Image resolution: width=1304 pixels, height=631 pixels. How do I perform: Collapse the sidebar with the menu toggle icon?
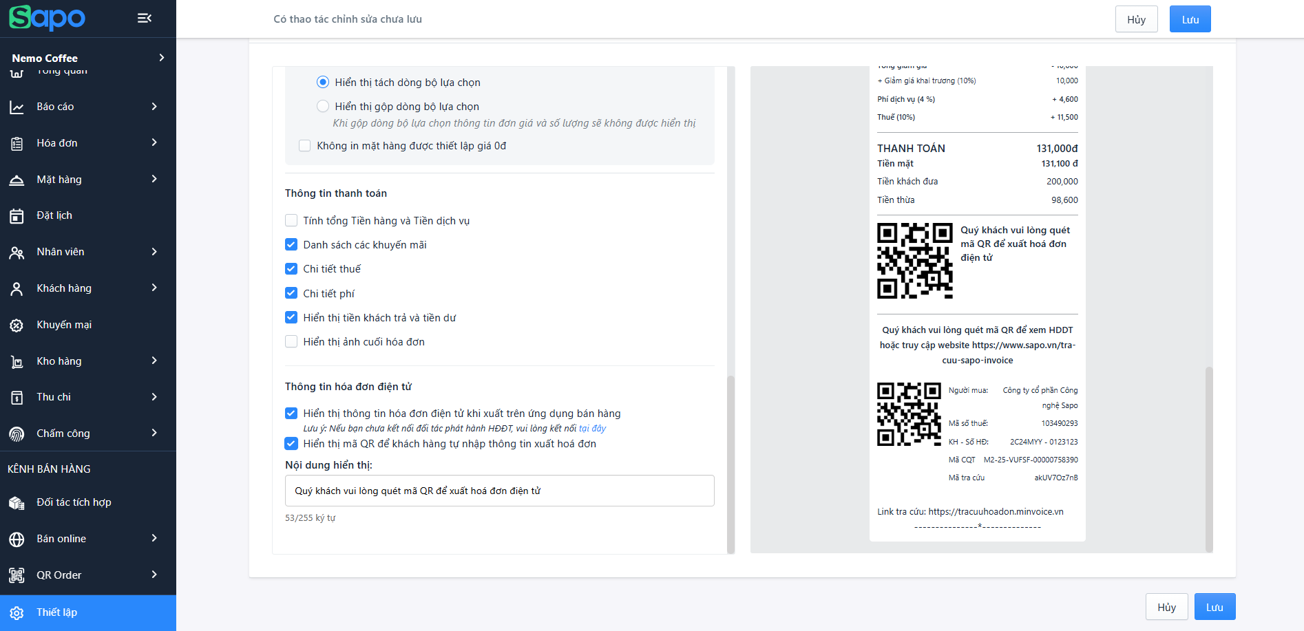pyautogui.click(x=145, y=18)
